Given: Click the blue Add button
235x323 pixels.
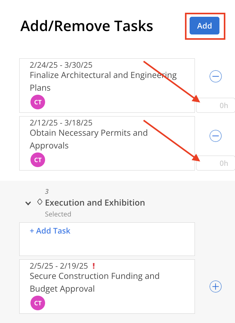Looking at the screenshot, I should [x=204, y=26].
